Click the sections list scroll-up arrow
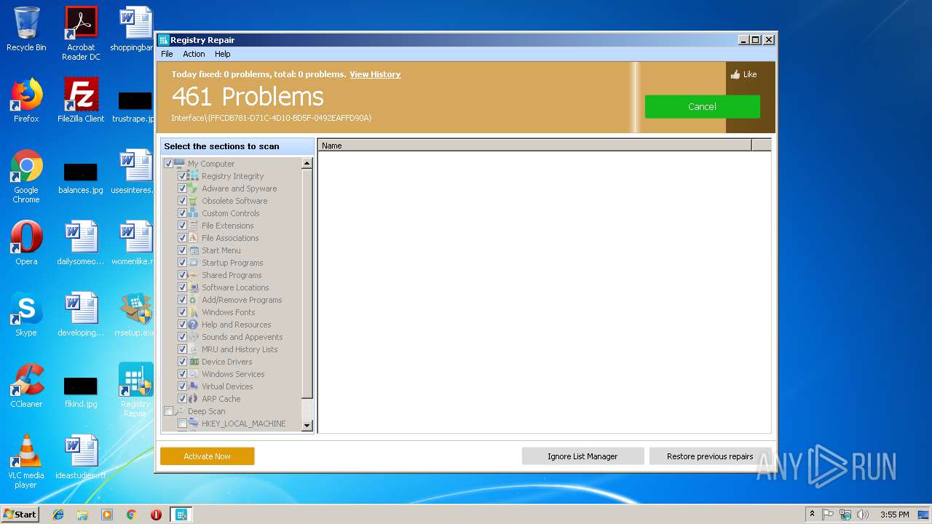Screen dimensions: 932x524 (x=307, y=164)
